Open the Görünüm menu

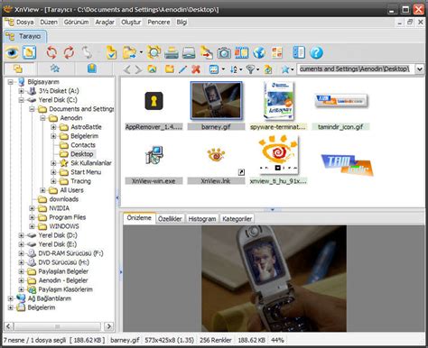tap(76, 23)
